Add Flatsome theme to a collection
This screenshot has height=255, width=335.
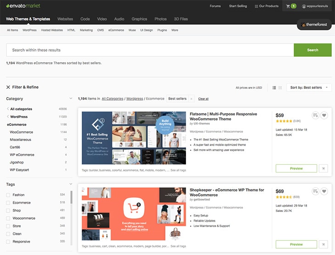coord(315,115)
